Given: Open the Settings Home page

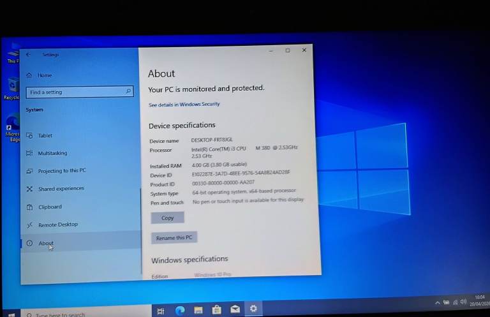Looking at the screenshot, I should 44,75.
